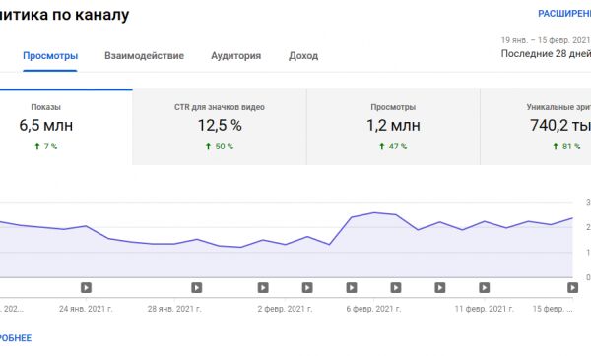This screenshot has width=591, height=356.
Task: Switch to the Взаимодействие tab
Action: 145,56
